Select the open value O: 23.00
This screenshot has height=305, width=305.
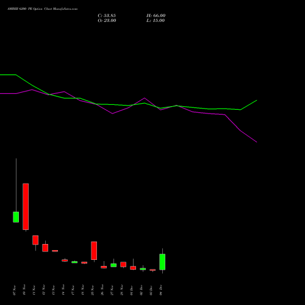(x=107, y=21)
